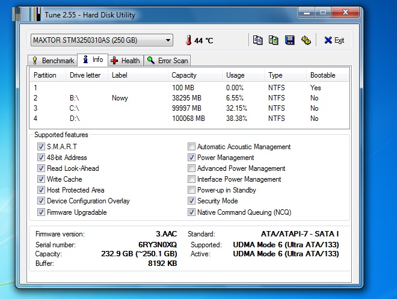Click the Exit button
The image size is (397, 299).
point(334,40)
